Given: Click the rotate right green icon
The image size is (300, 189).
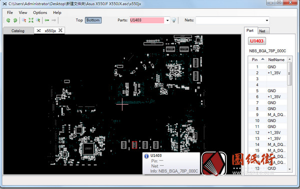Looking at the screenshot, I should [15, 20].
